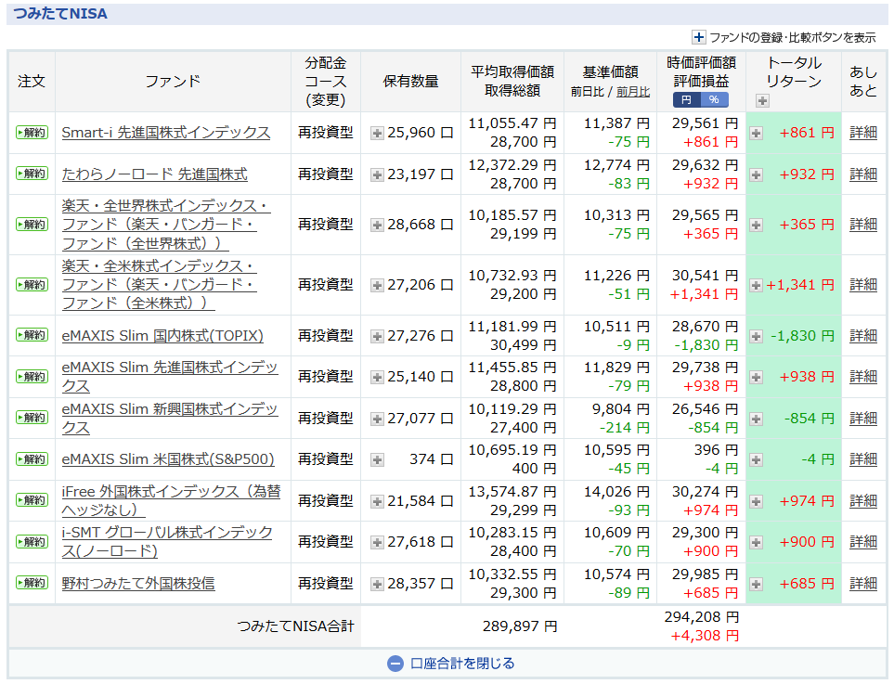
Task: Collapse with 口座合計を閉じる minus icon
Action: click(395, 664)
